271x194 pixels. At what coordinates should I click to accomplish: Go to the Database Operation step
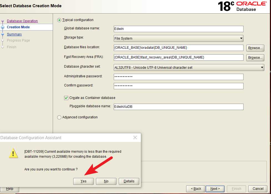pos(22,21)
